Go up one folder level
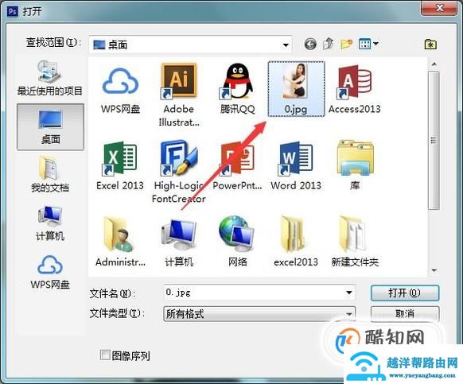This screenshot has width=463, height=384. (x=328, y=44)
